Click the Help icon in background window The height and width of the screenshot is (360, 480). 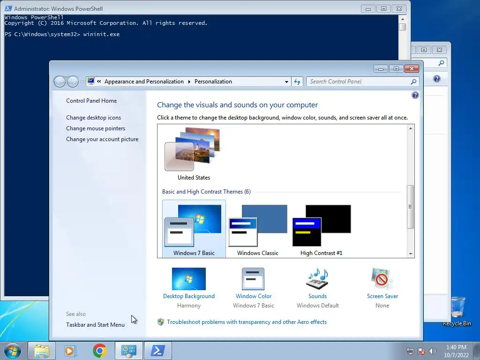tap(437, 79)
